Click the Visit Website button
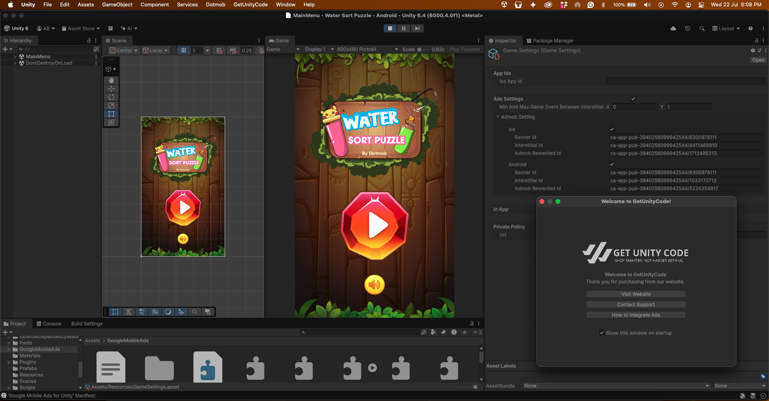769x401 pixels. pyautogui.click(x=636, y=294)
